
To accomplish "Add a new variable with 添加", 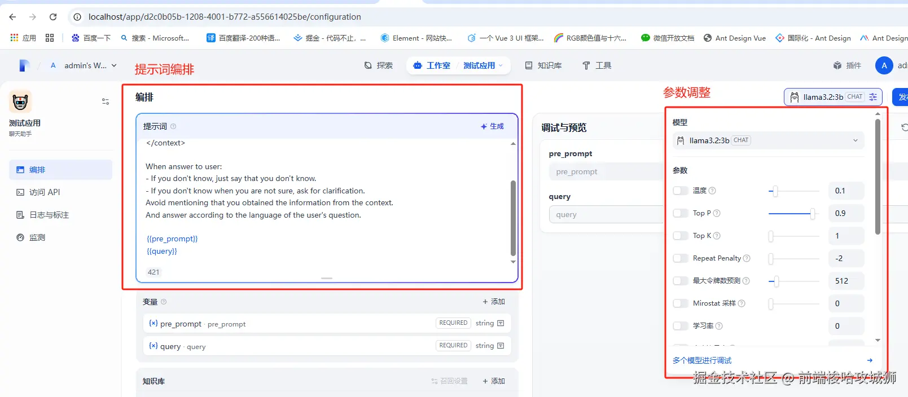I will point(494,302).
